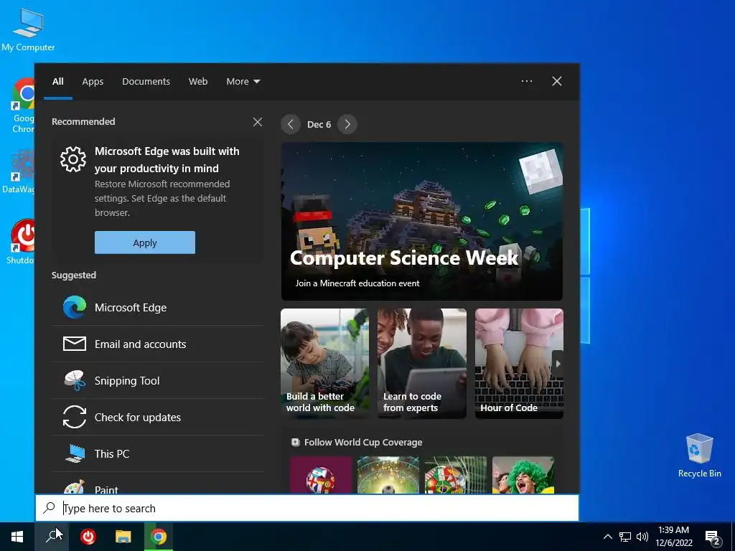
Task: Open the Computer Science Week banner
Action: [422, 222]
